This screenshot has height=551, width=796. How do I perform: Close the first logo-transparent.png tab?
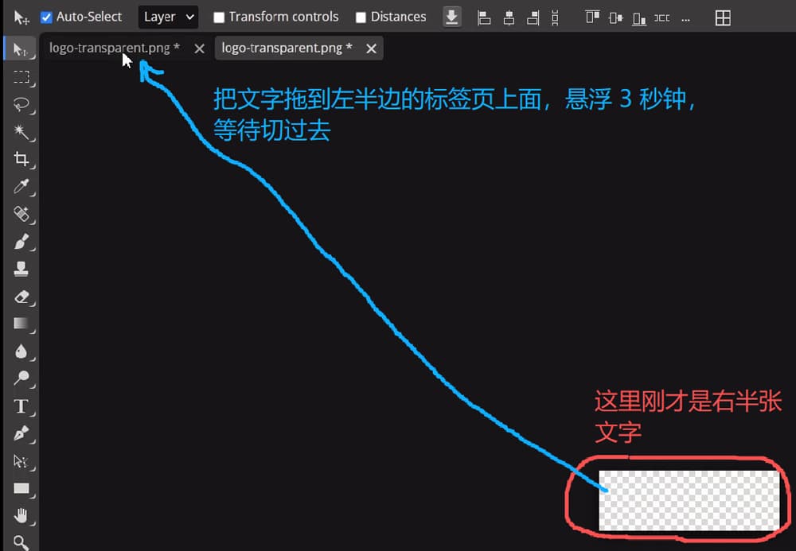[199, 49]
